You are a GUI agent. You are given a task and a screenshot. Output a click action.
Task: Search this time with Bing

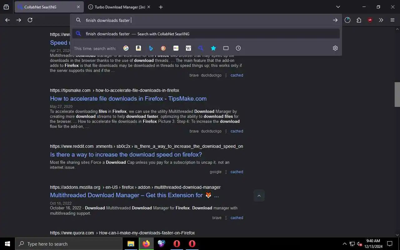[151, 48]
